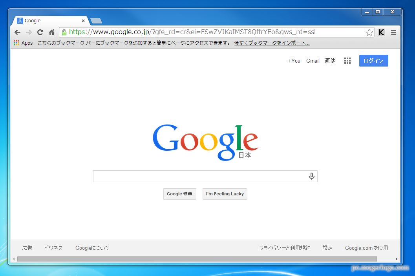This screenshot has height=276, width=415.
Task: Bookmark this page with the star
Action: pyautogui.click(x=369, y=32)
